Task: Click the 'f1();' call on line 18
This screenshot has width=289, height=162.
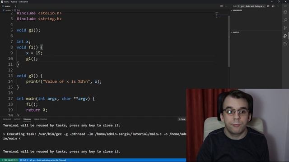Action: pyautogui.click(x=32, y=104)
